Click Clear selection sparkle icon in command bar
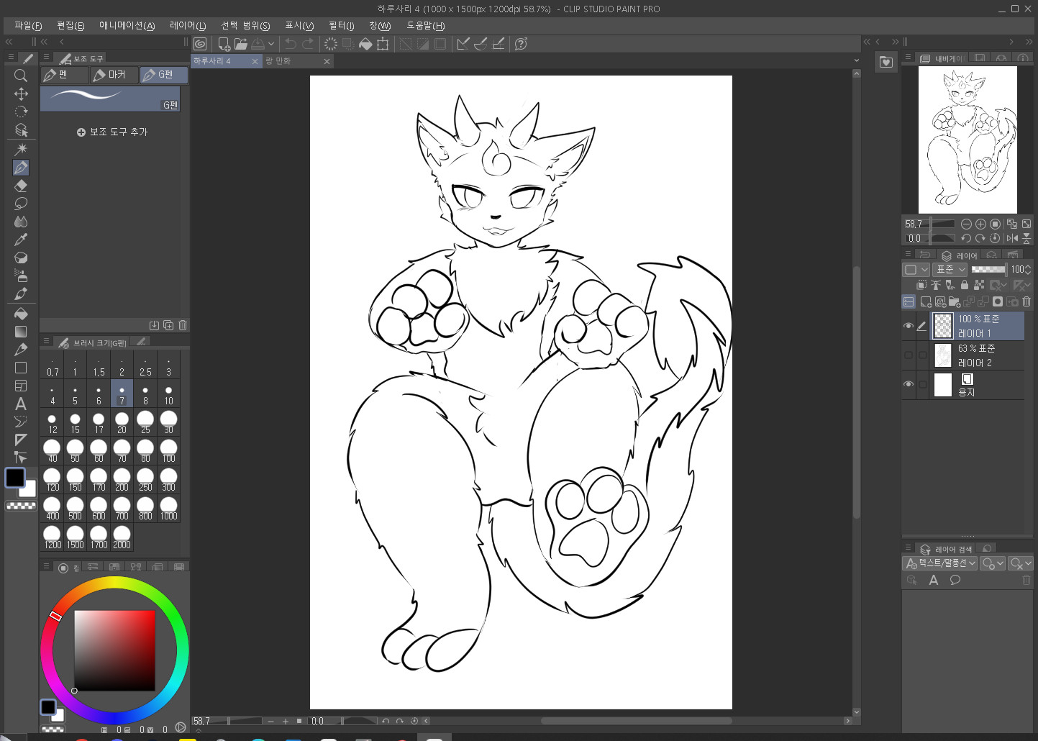Screen dimensions: 1038x741 331,44
